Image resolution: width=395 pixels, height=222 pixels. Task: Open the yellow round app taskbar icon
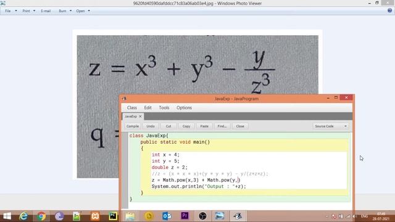(x=149, y=216)
